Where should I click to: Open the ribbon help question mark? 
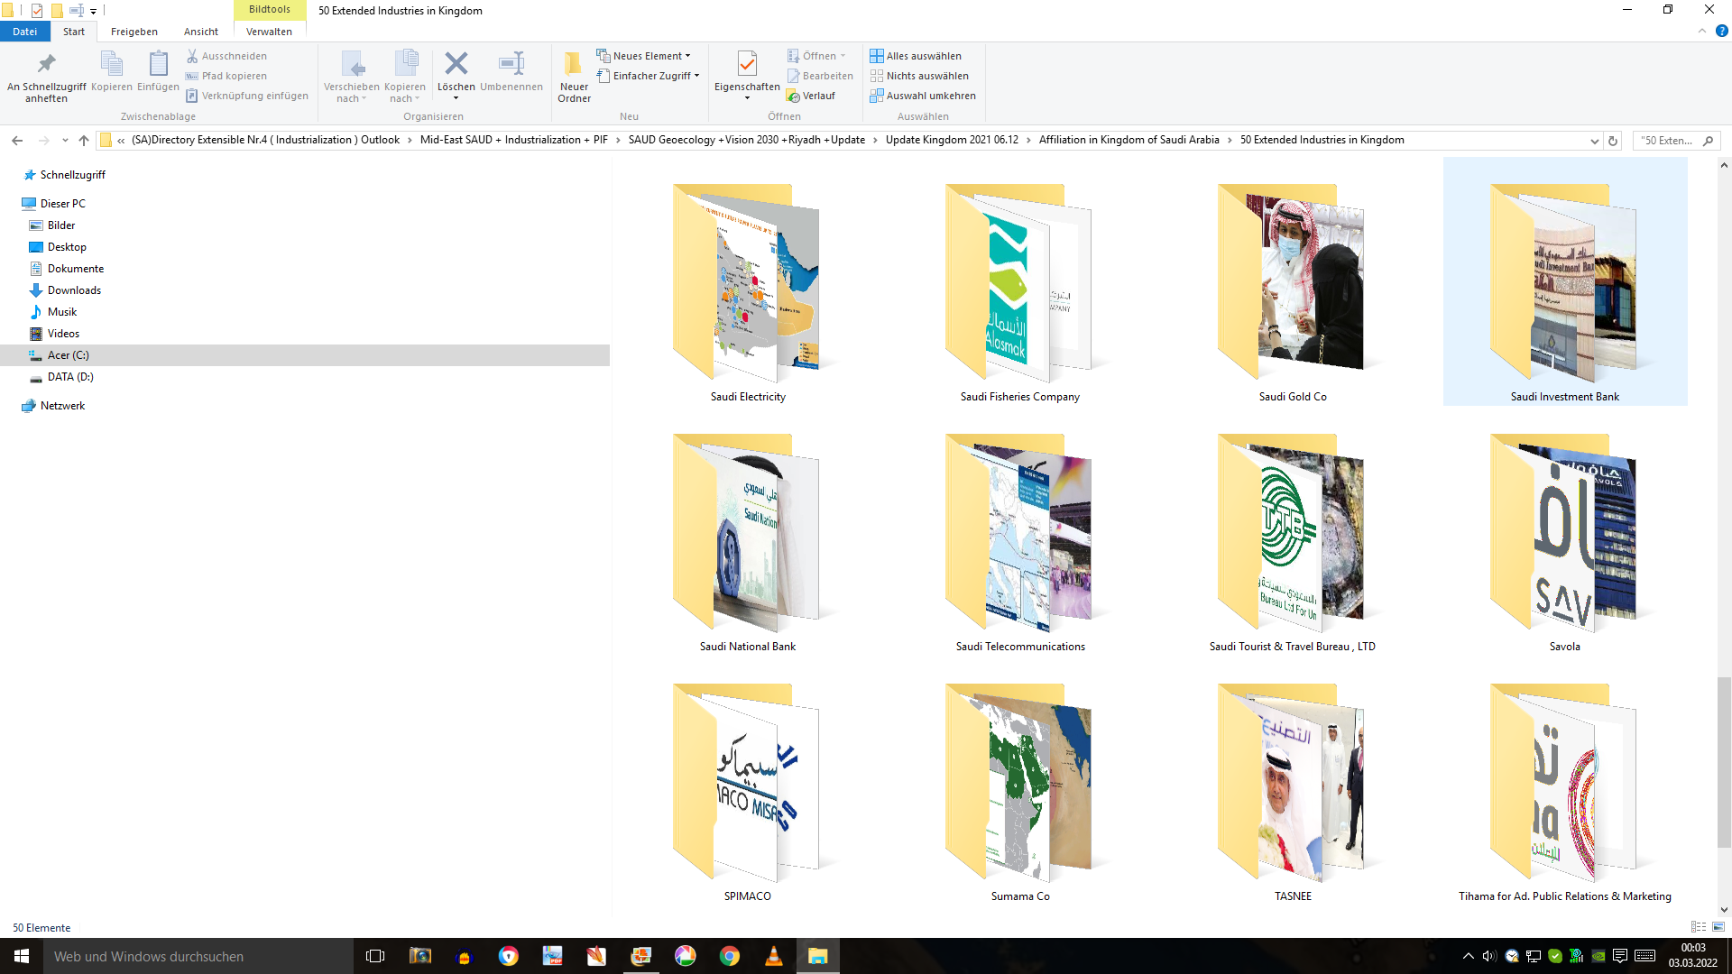[x=1721, y=31]
